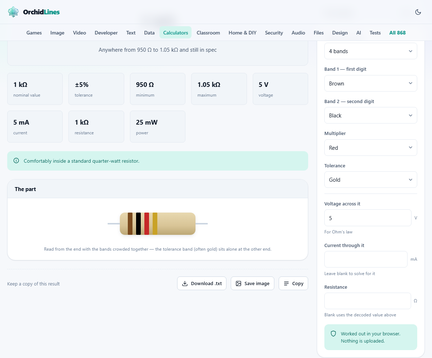The width and height of the screenshot is (432, 358).
Task: Open the Home & DIY category
Action: [243, 33]
